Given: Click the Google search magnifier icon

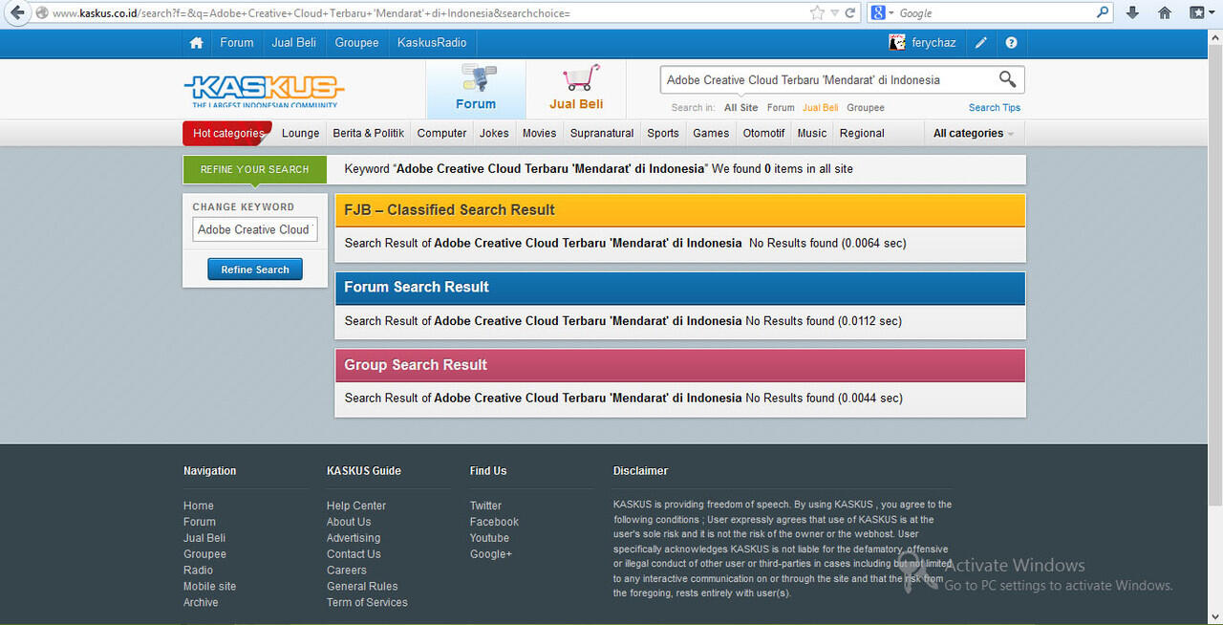Looking at the screenshot, I should coord(1103,13).
